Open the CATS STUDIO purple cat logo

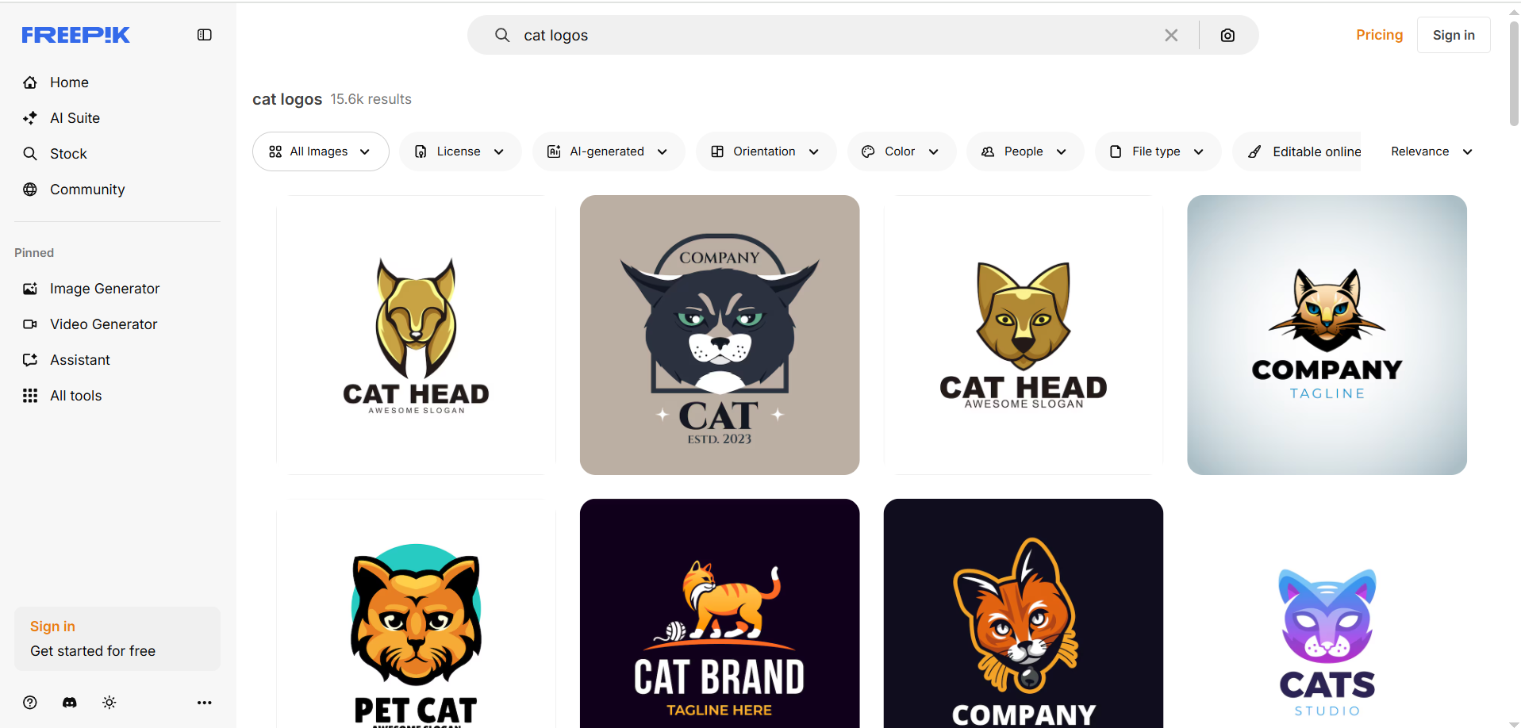coord(1326,634)
